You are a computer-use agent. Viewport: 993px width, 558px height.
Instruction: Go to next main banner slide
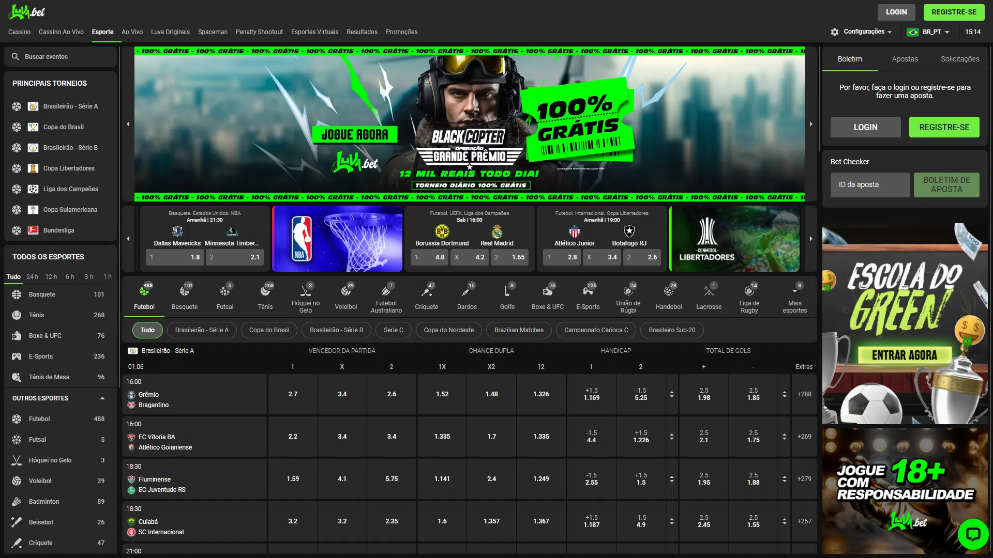pyautogui.click(x=811, y=124)
